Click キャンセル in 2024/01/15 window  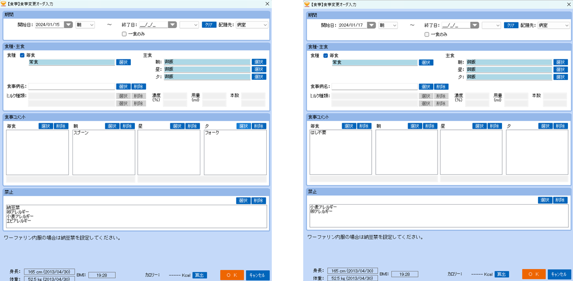258,275
